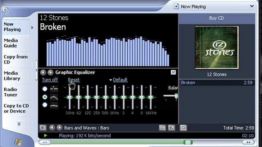Click the 500 Hz equalizer slider
Image resolution: width=262 pixels, height=147 pixels.
click(106, 97)
